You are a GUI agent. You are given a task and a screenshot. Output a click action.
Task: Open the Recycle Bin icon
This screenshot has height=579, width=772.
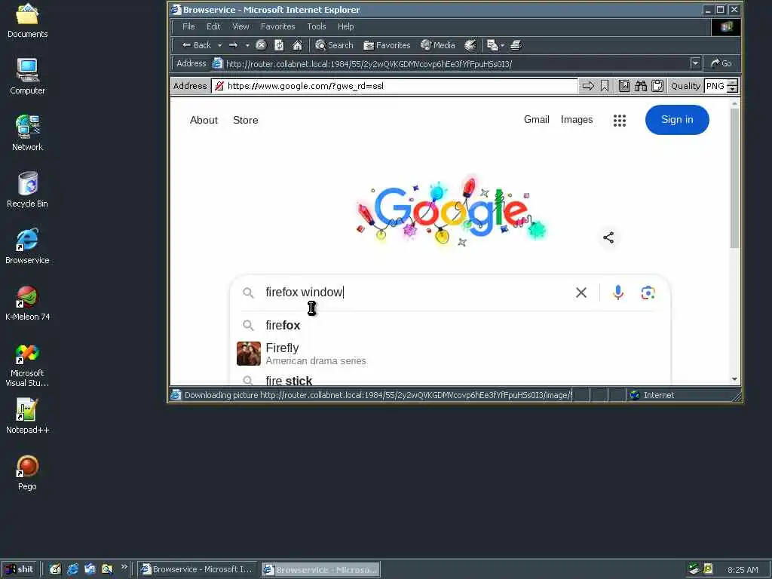click(x=28, y=189)
